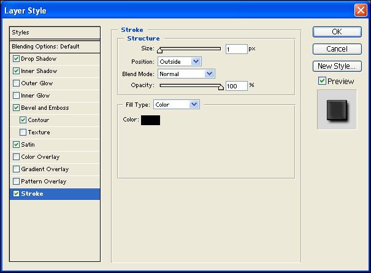
Task: Click the Cancel button
Action: 337,49
